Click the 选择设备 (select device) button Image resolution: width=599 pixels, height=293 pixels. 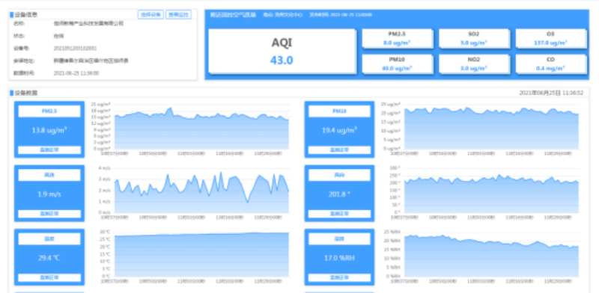pyautogui.click(x=150, y=15)
